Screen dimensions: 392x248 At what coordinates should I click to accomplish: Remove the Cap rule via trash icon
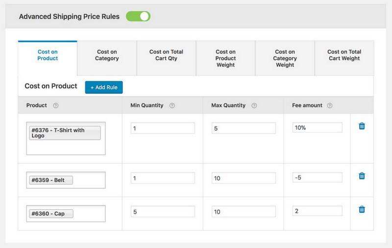pos(362,209)
